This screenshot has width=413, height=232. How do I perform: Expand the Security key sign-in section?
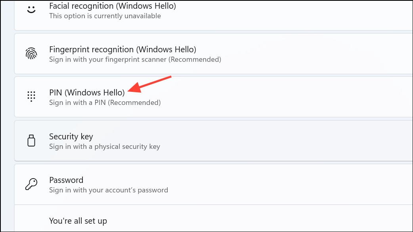pyautogui.click(x=238, y=141)
